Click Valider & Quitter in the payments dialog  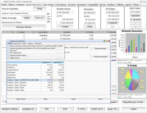[x=21, y=99]
